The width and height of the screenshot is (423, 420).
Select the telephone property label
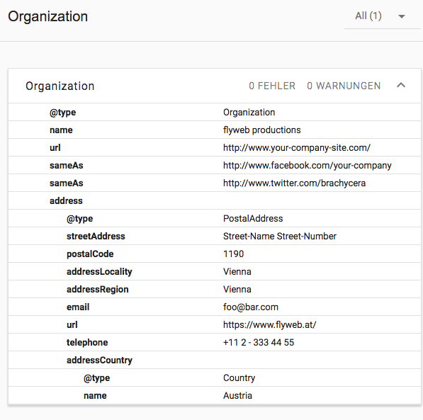pyautogui.click(x=87, y=343)
